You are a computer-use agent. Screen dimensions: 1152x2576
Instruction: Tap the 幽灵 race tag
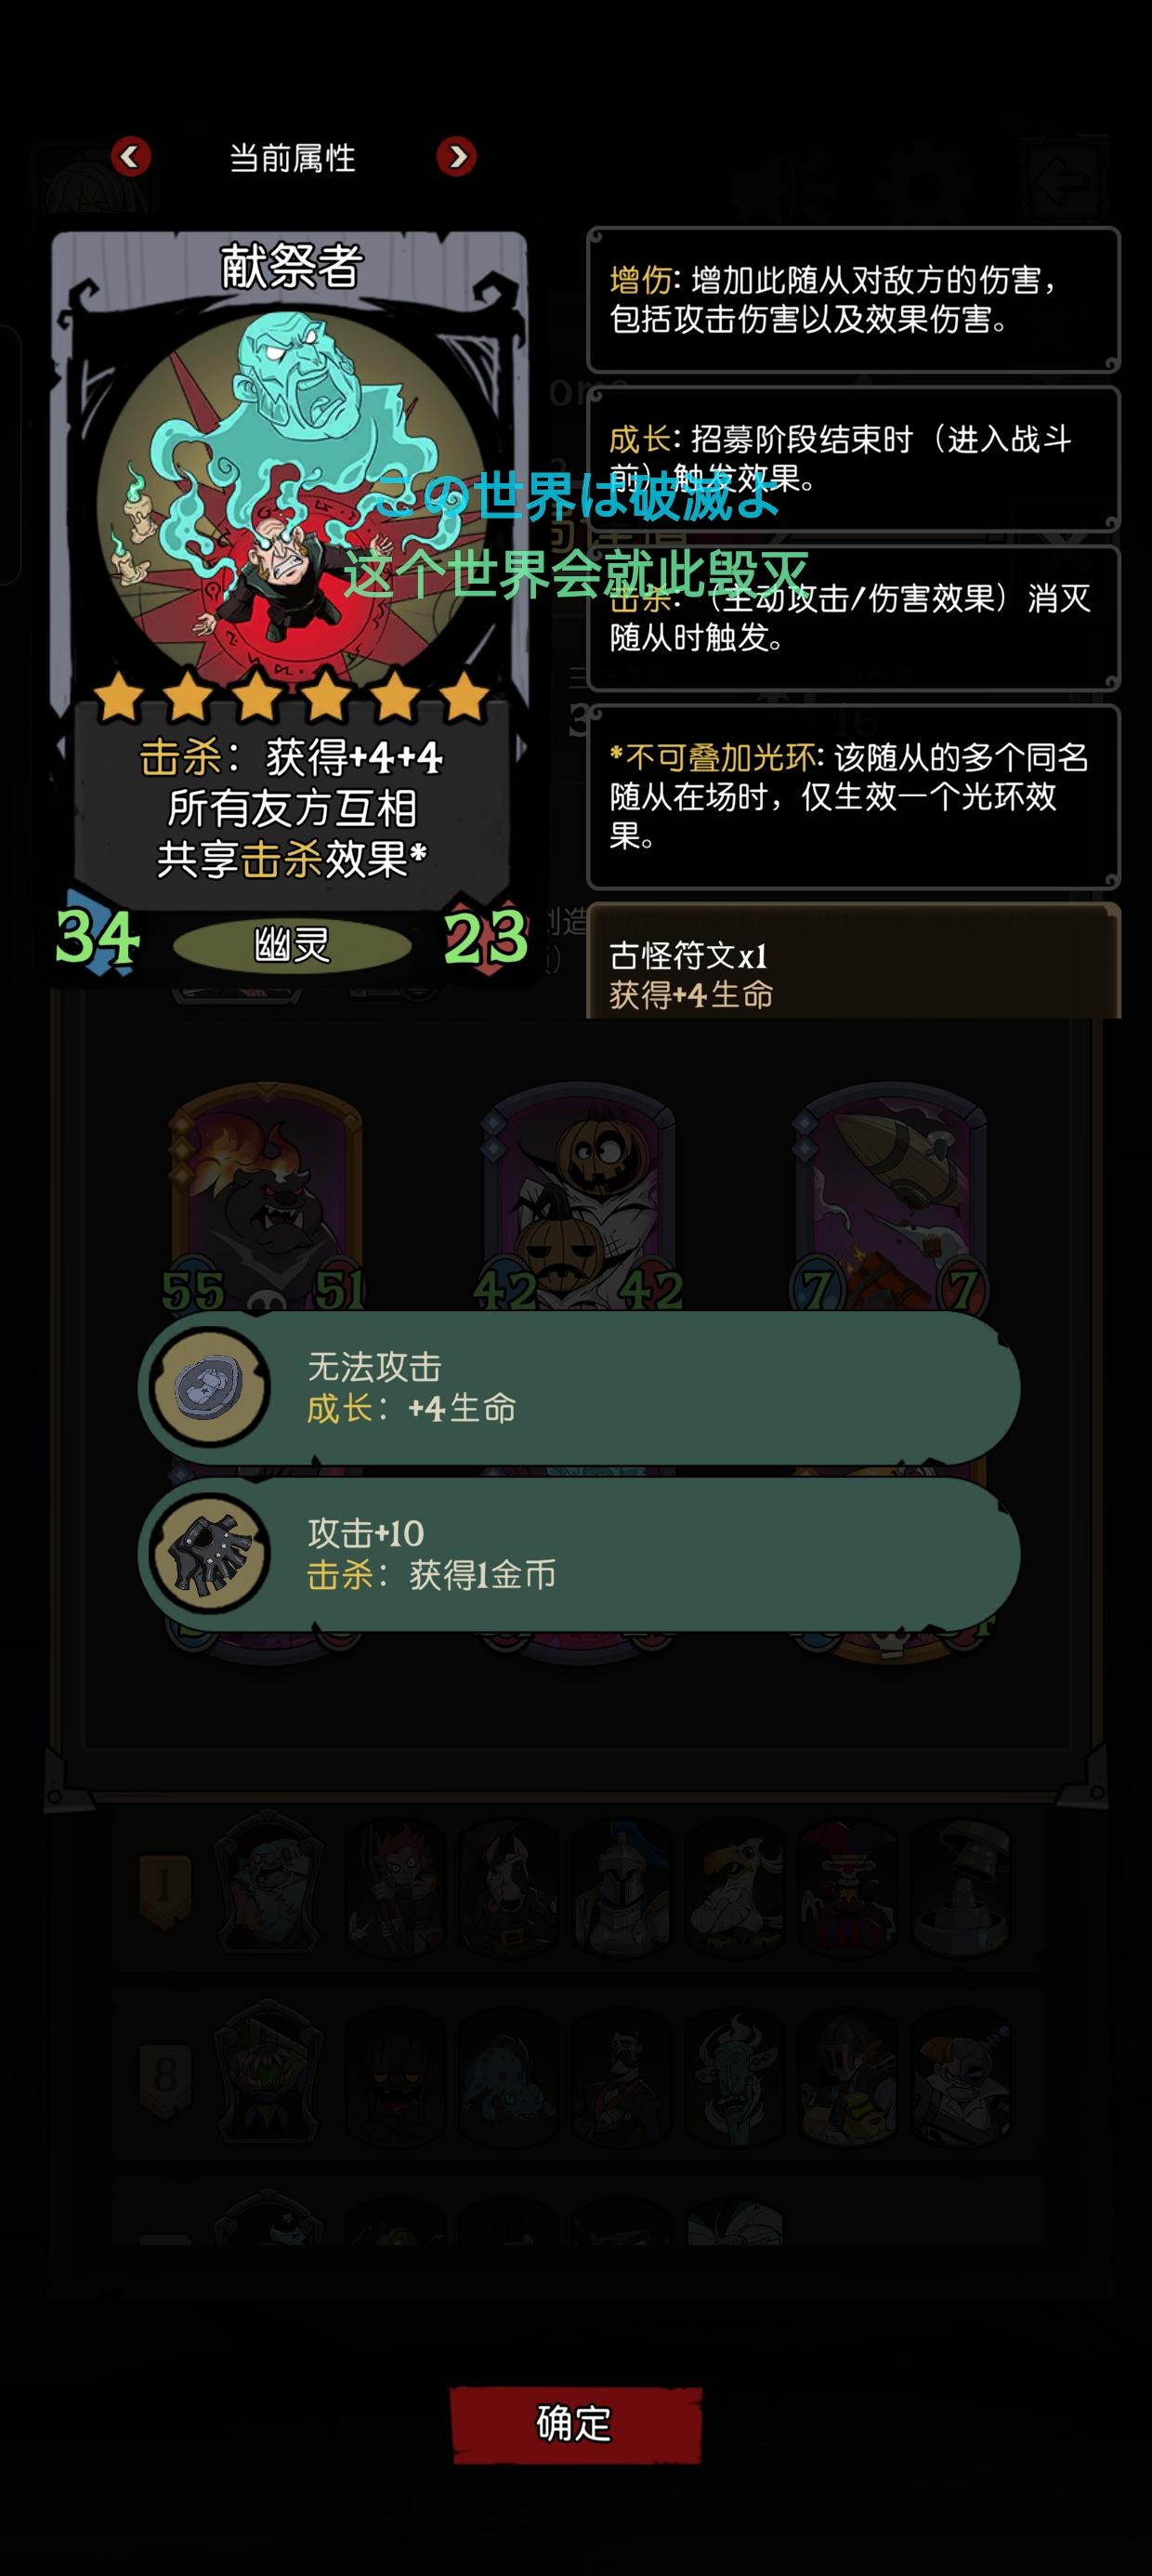(292, 943)
